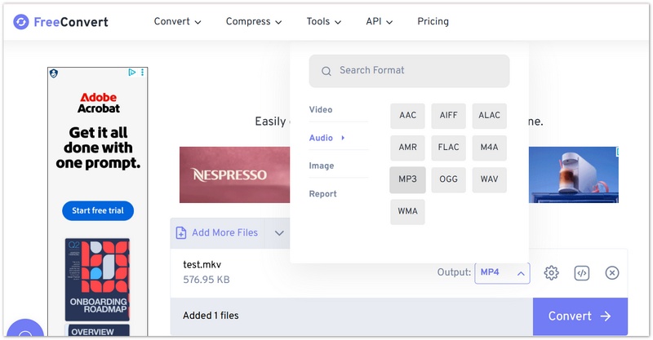Click the Convert button
The width and height of the screenshot is (653, 340).
coord(580,316)
